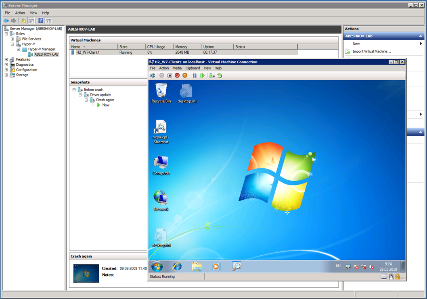Open Help via the blue question mark icon
This screenshot has width=427, height=299.
click(41, 21)
